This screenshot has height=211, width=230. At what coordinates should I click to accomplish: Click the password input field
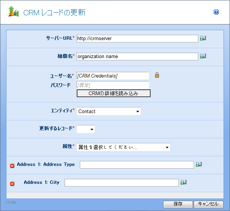point(113,84)
